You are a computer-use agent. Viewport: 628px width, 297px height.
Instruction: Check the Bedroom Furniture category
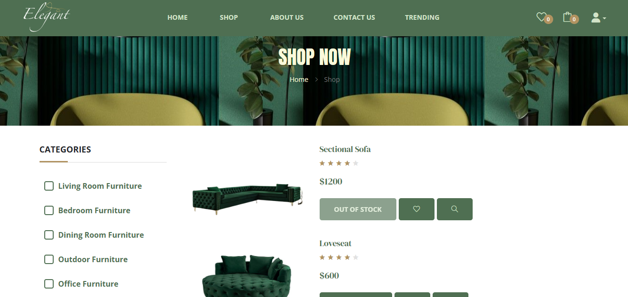(49, 210)
